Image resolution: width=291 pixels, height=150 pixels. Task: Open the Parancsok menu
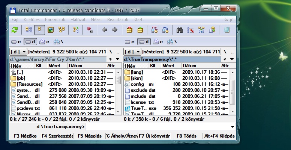(x=55, y=20)
